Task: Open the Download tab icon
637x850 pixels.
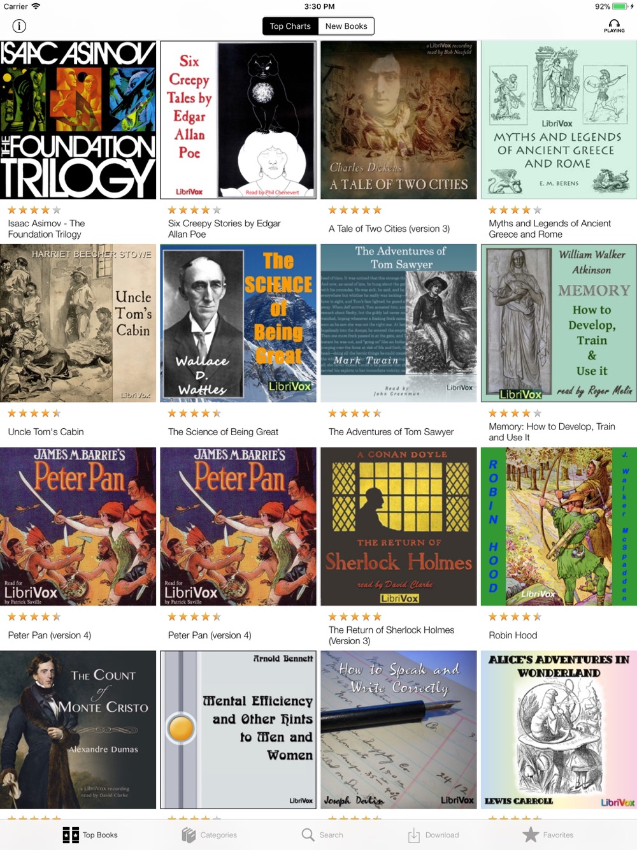Action: (414, 835)
